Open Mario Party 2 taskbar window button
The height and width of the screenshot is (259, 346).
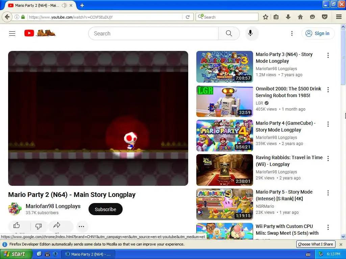pyautogui.click(x=88, y=254)
